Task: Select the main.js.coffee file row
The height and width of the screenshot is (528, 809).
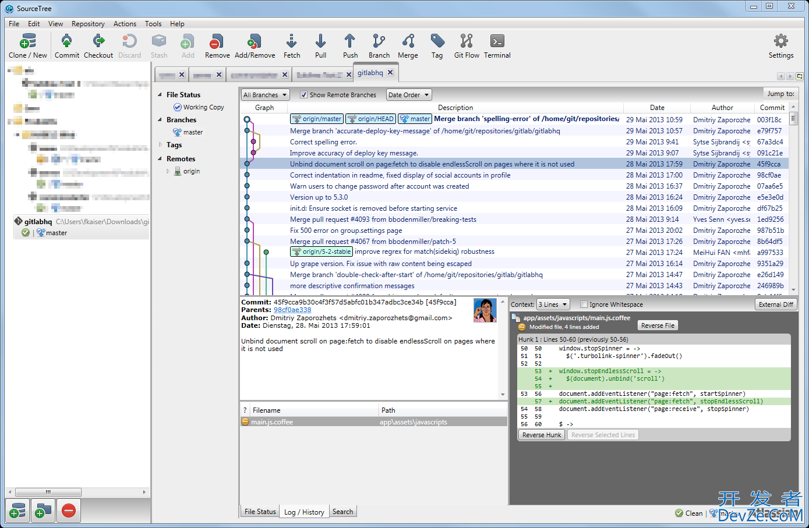Action: coord(373,422)
